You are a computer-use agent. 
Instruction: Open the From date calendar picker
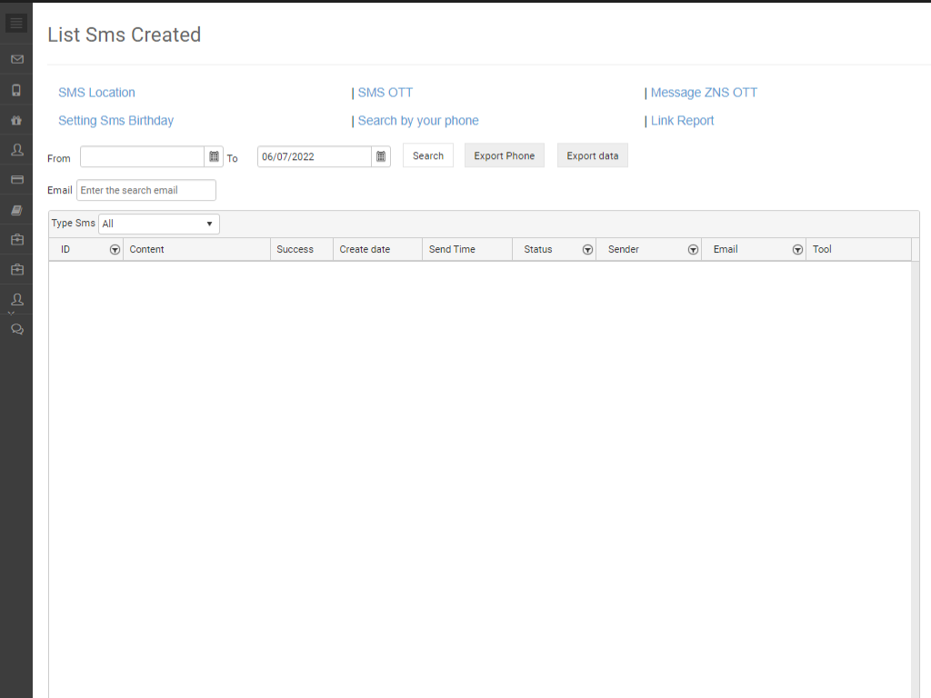point(214,156)
